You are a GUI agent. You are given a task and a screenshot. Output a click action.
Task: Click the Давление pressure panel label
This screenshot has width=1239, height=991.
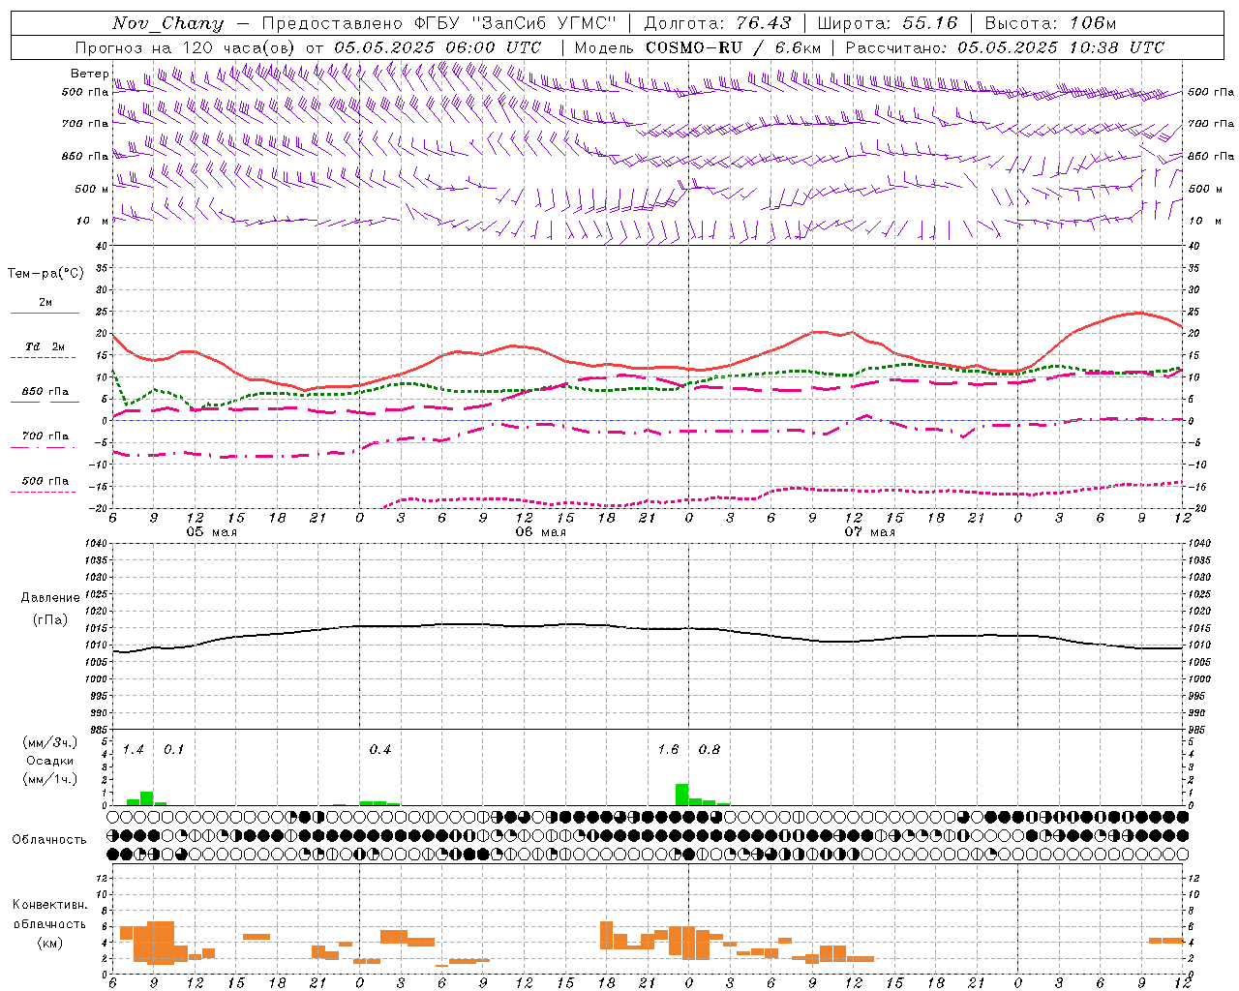50,598
